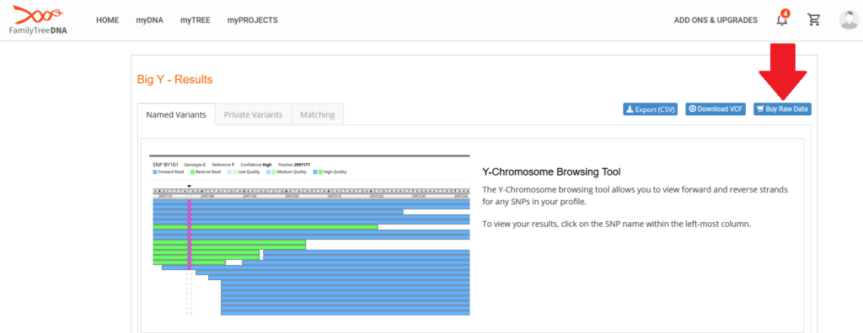Click the Download VCF button
This screenshot has width=863, height=333.
(x=716, y=109)
